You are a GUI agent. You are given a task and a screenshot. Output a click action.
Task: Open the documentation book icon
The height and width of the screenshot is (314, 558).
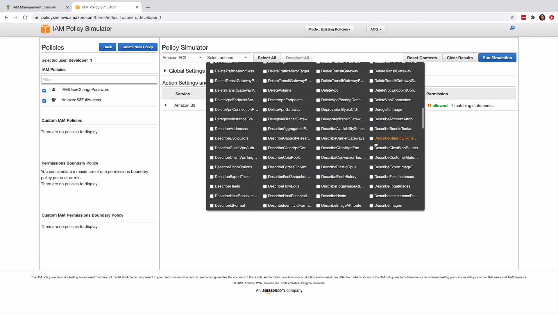tap(512, 28)
